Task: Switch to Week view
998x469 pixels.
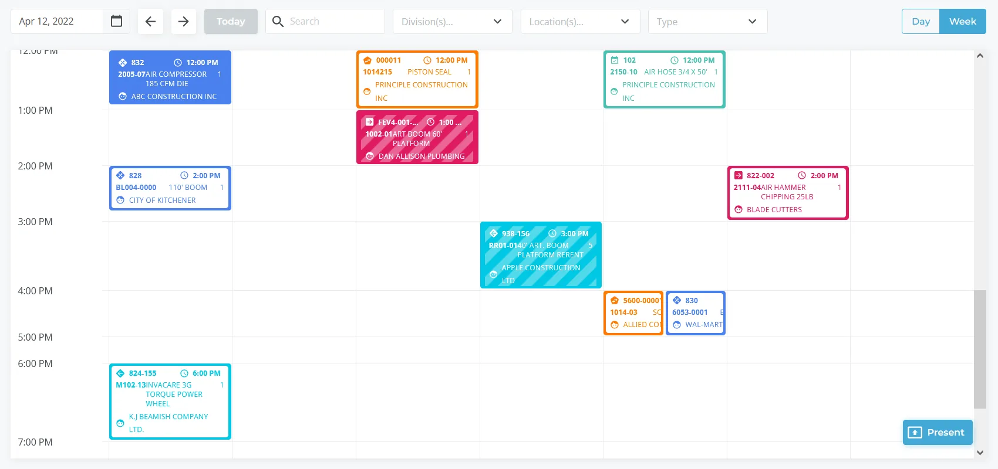Action: pyautogui.click(x=962, y=21)
